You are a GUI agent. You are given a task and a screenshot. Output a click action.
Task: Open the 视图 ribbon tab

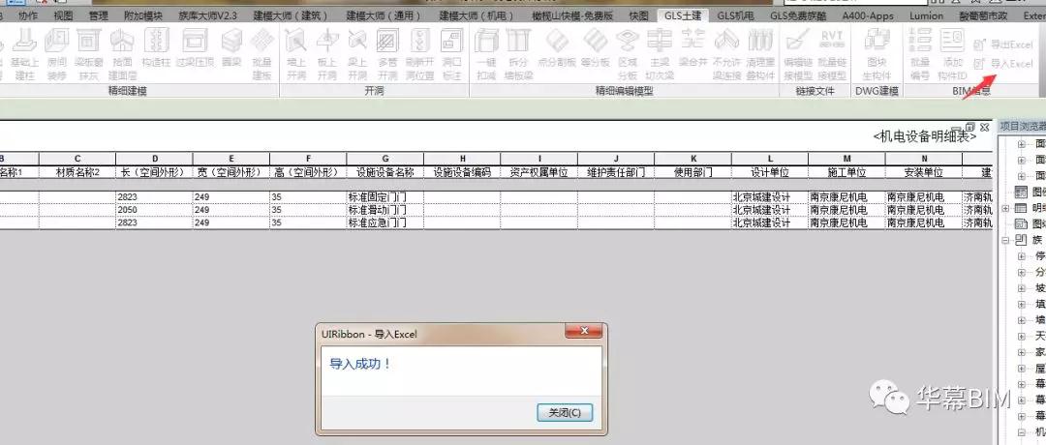[x=63, y=15]
